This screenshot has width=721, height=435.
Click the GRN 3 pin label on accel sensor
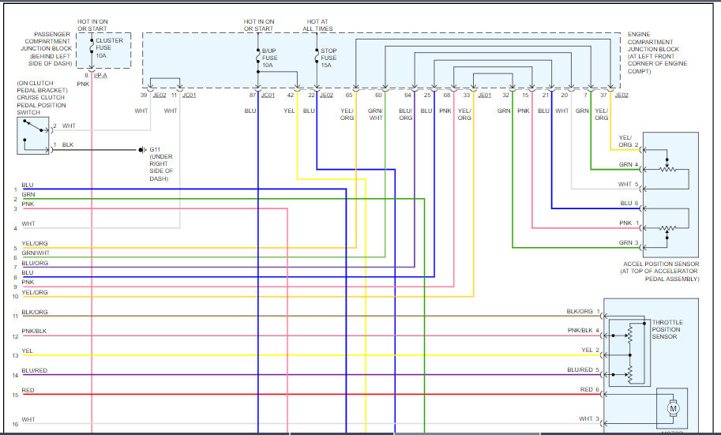click(x=628, y=243)
